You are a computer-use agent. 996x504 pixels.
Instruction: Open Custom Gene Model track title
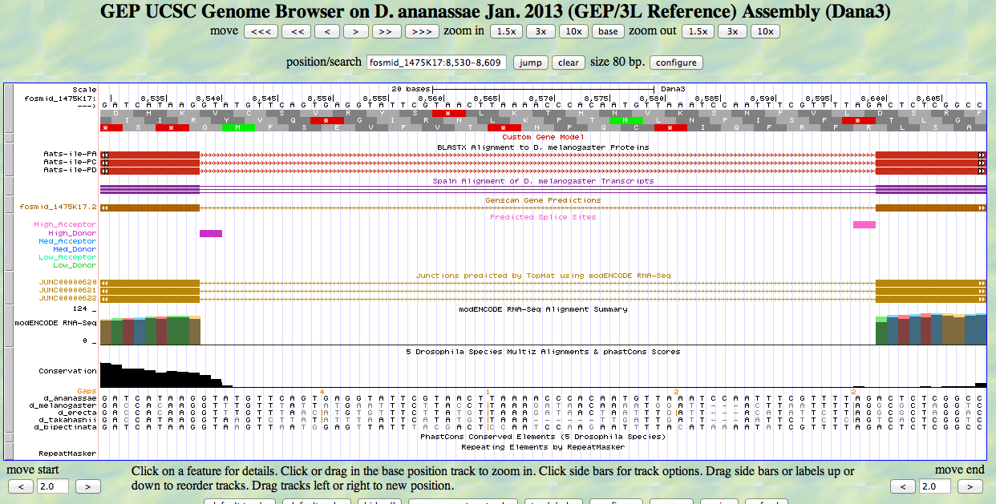pyautogui.click(x=543, y=137)
